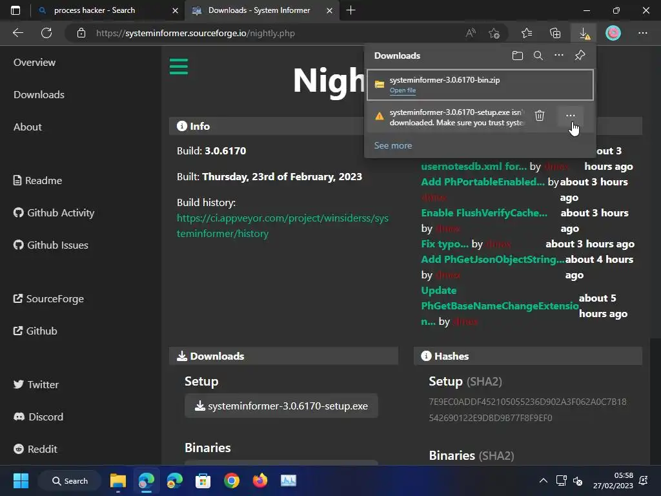Switch to the process hacker Search tab
The width and height of the screenshot is (661, 496).
point(94,10)
